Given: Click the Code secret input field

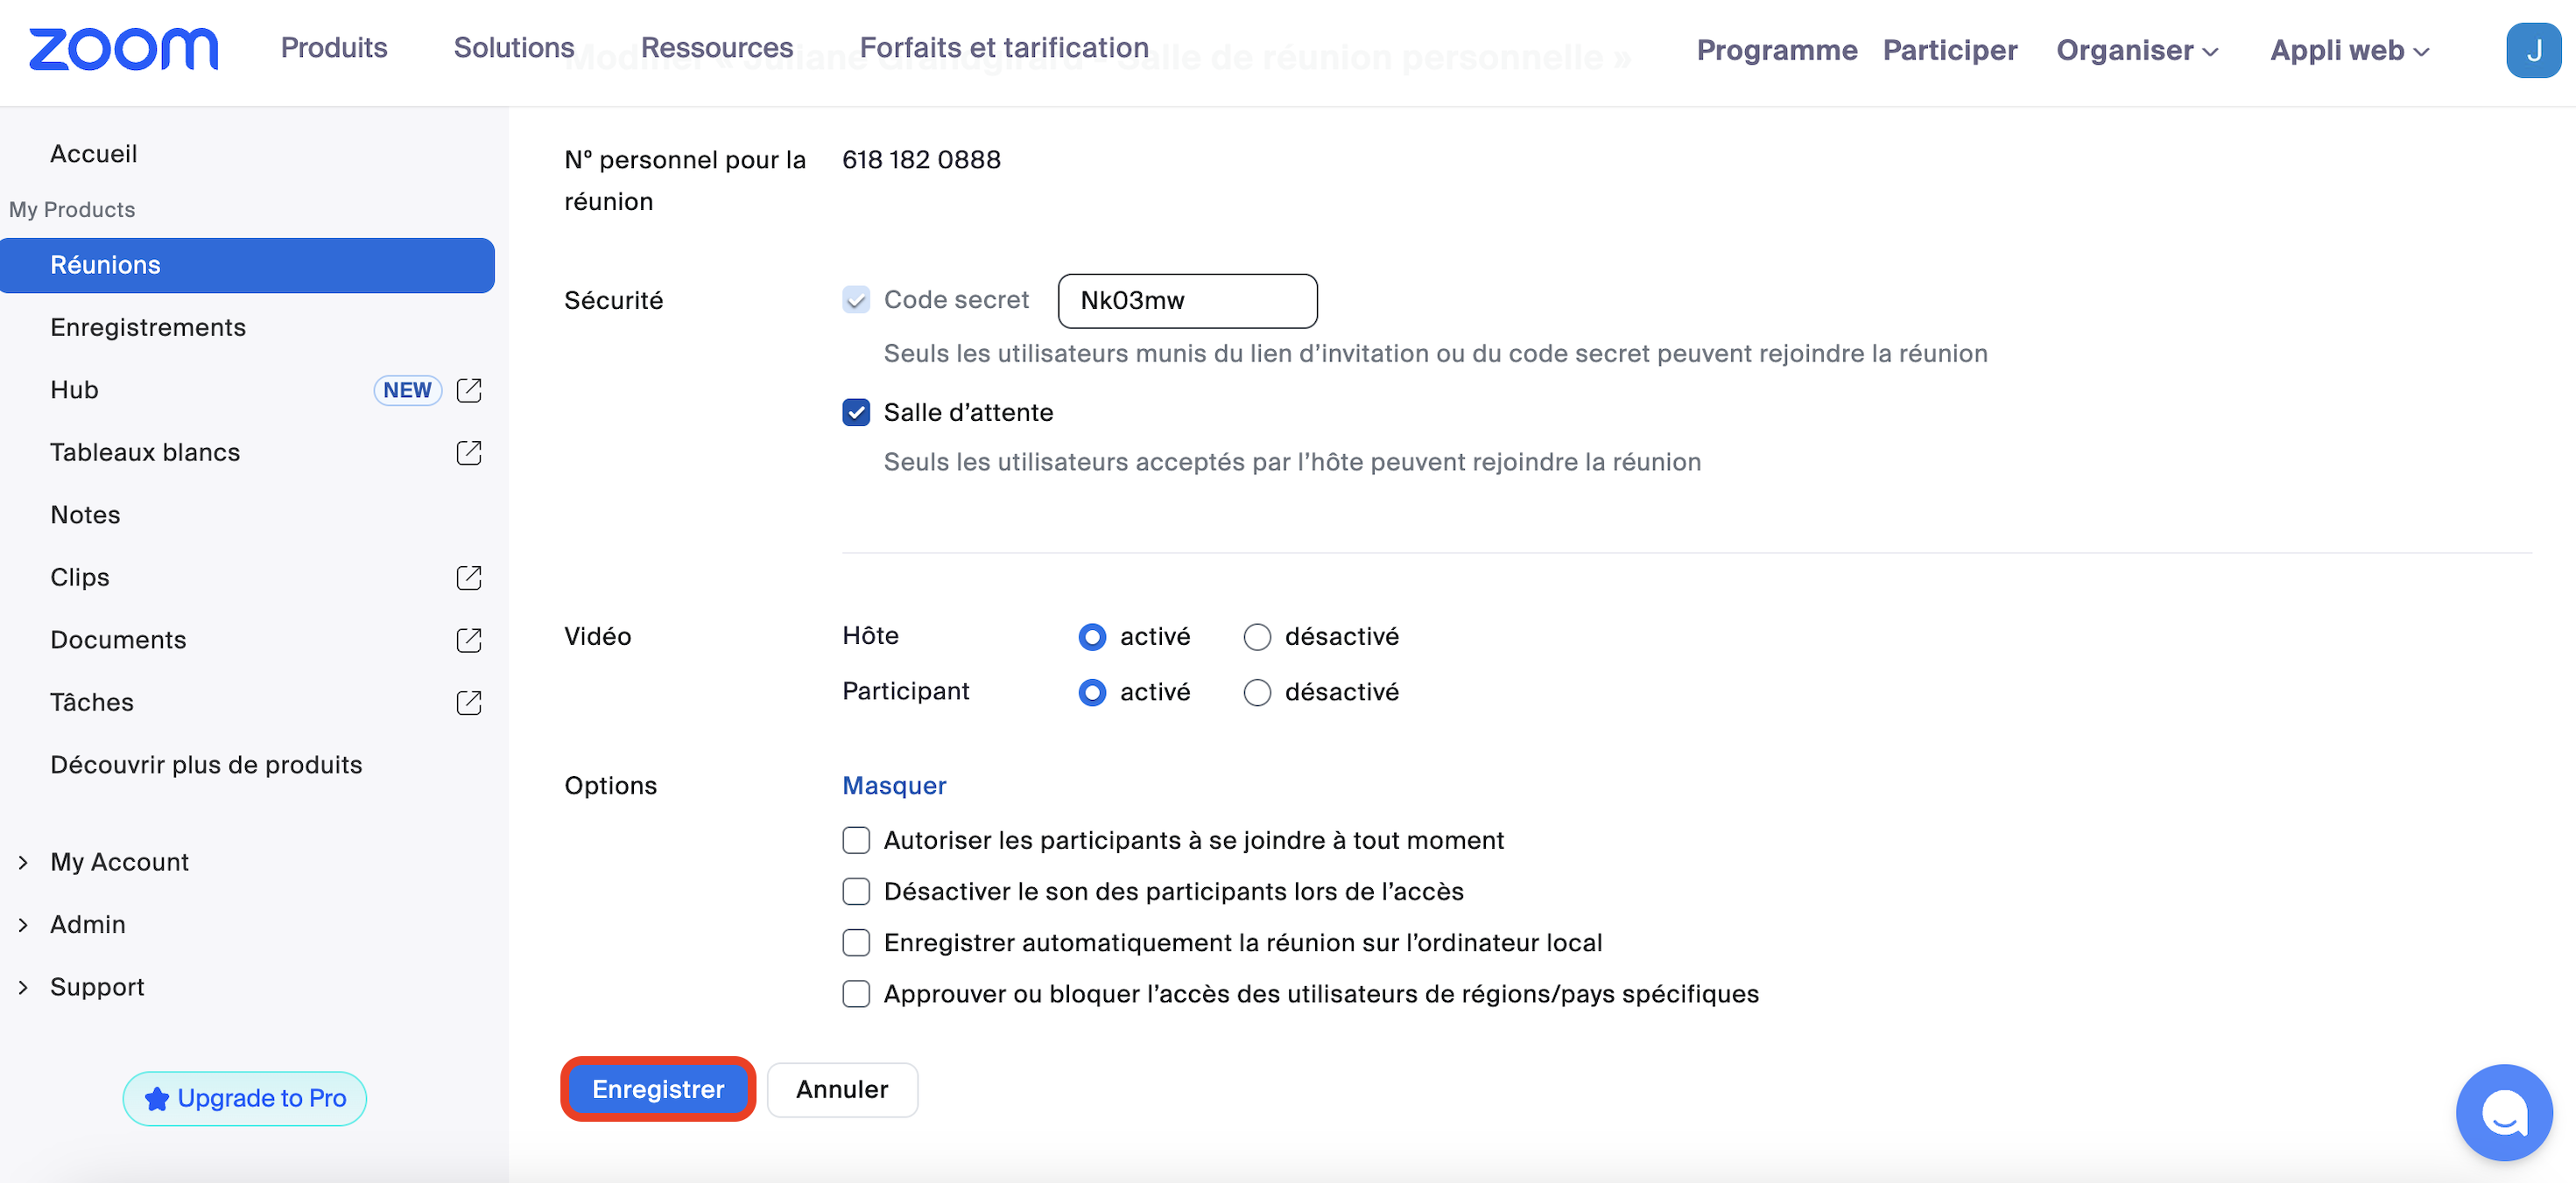Looking at the screenshot, I should (x=1187, y=301).
